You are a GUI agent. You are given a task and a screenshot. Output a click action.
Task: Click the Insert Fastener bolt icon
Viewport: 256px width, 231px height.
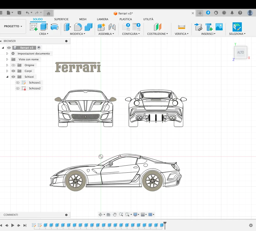(x=209, y=27)
